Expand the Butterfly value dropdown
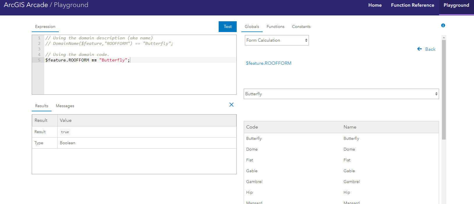 (x=341, y=94)
